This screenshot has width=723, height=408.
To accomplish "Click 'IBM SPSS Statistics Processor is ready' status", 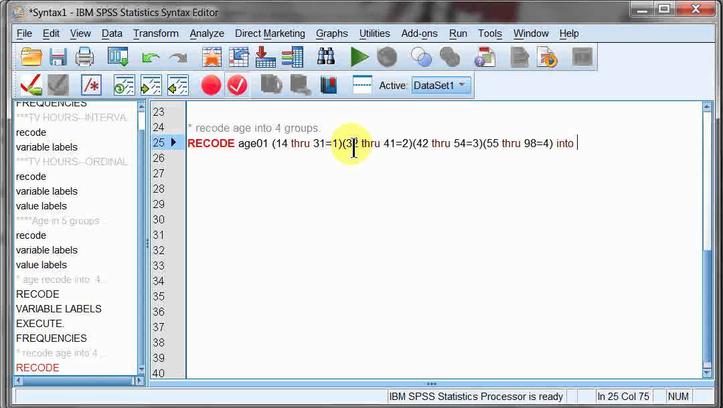I will (476, 397).
